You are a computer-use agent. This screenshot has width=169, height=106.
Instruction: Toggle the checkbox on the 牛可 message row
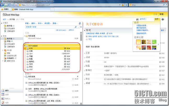click(x=27, y=48)
